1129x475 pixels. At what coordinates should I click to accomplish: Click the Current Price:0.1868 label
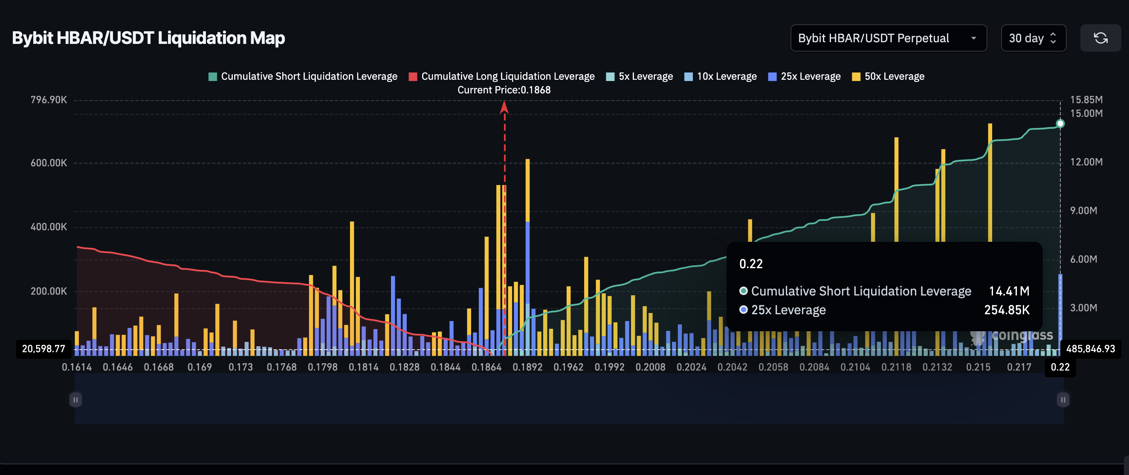pyautogui.click(x=504, y=90)
